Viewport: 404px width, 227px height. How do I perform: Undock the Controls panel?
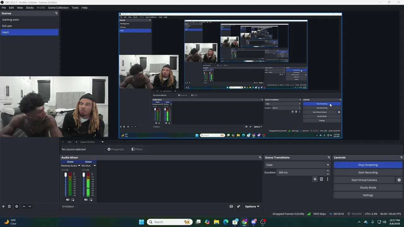(x=401, y=157)
